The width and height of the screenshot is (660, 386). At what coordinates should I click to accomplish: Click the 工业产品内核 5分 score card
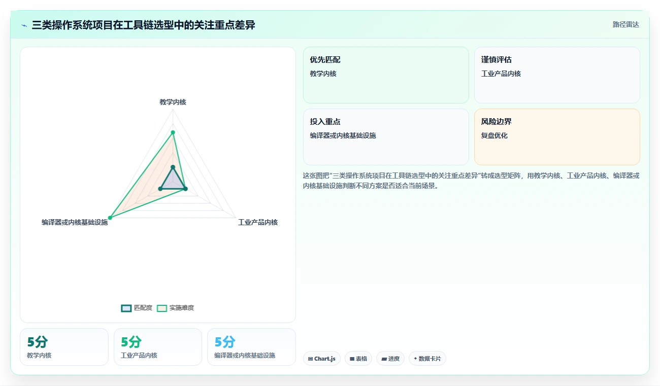[x=158, y=347]
